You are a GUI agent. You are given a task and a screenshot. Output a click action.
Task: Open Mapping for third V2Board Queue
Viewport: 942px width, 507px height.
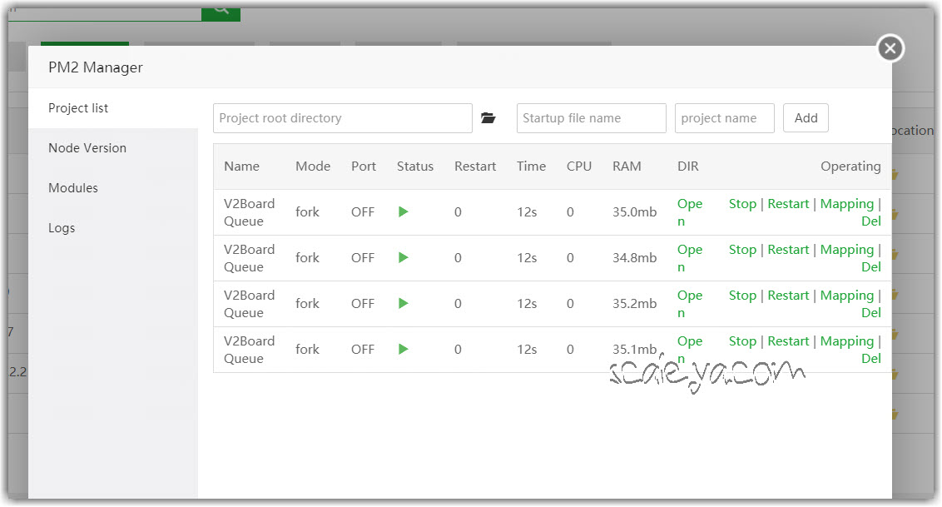846,296
